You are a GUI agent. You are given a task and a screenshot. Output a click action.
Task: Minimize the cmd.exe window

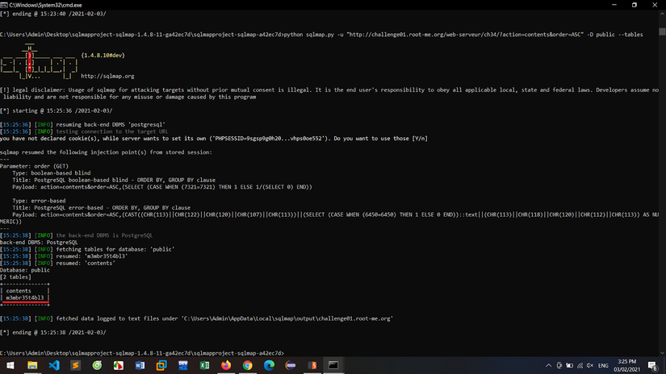(614, 5)
